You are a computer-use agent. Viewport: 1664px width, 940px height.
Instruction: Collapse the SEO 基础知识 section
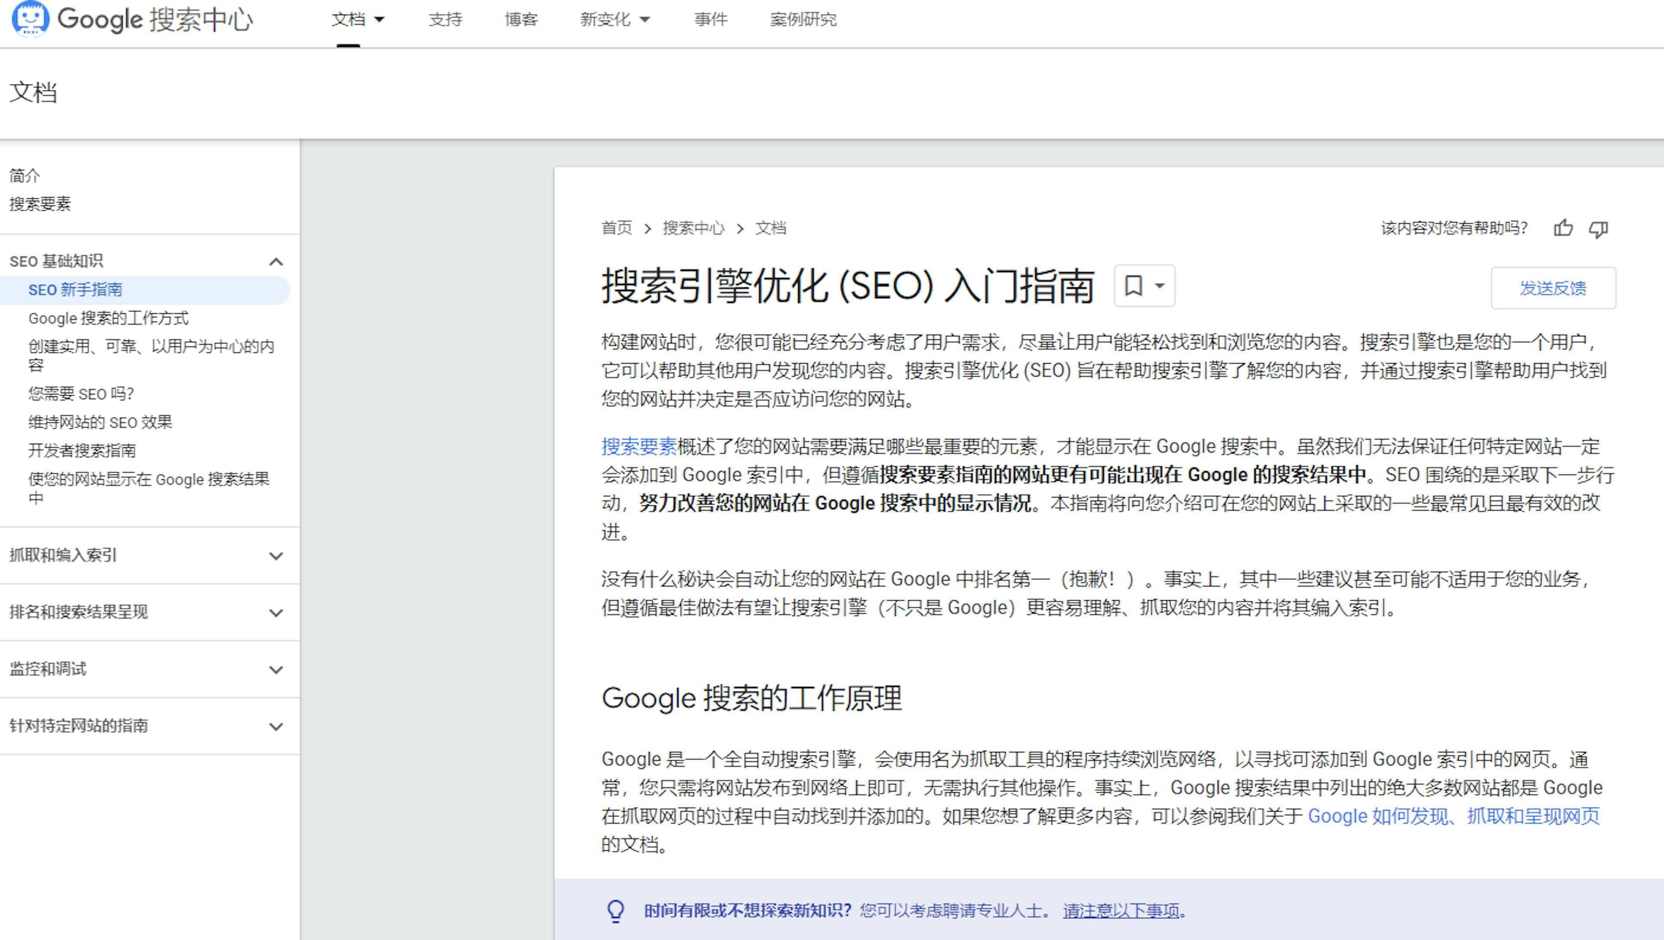pos(276,262)
